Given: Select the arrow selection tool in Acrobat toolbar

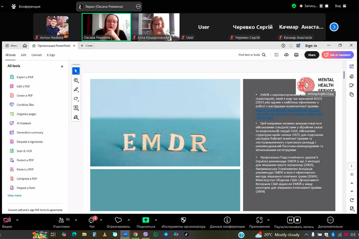Looking at the screenshot, I should pyautogui.click(x=76, y=71).
